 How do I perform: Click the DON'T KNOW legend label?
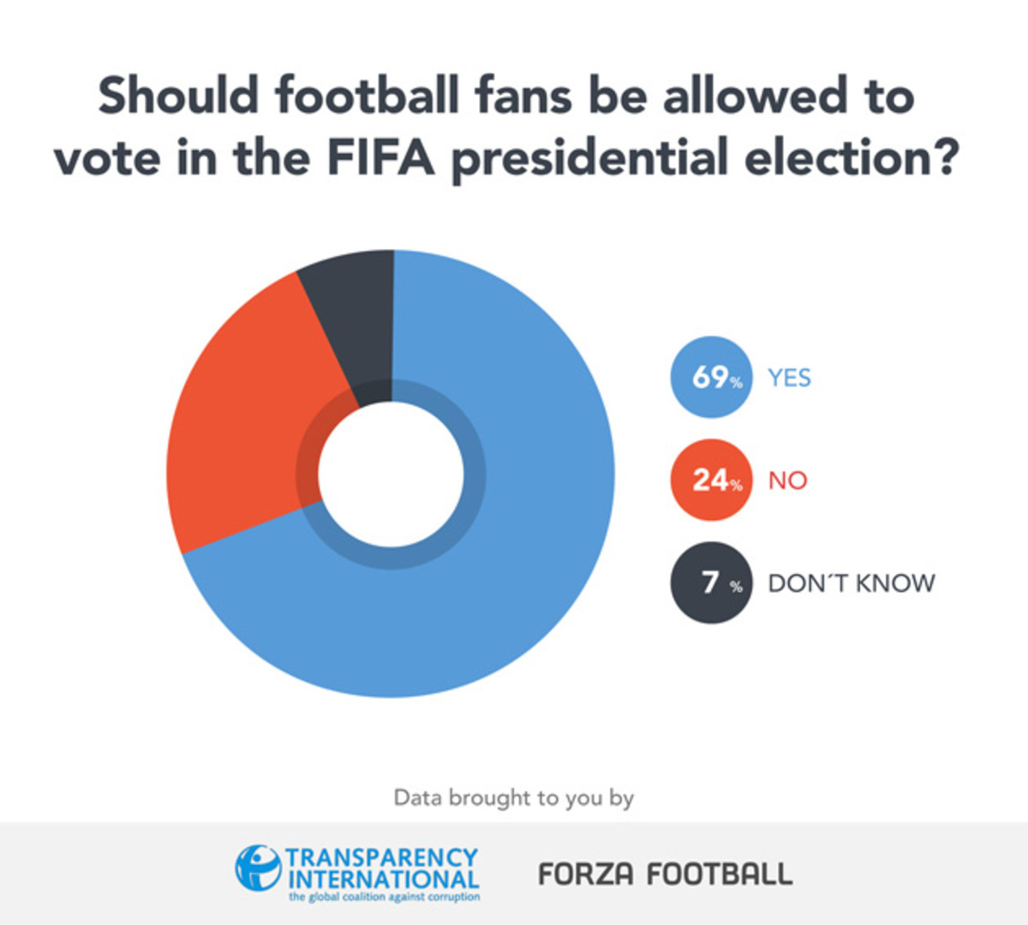click(x=852, y=583)
